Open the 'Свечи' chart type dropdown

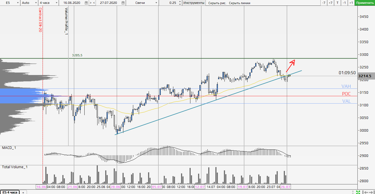pyautogui.click(x=157, y=3)
